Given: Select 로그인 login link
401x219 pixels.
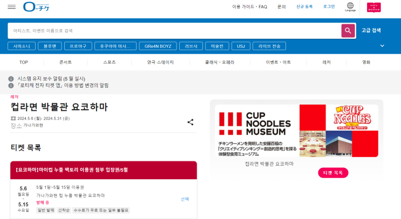Looking at the screenshot, I should (329, 6).
